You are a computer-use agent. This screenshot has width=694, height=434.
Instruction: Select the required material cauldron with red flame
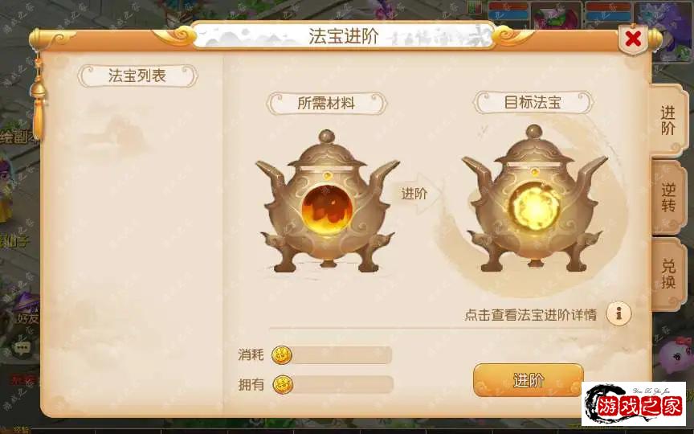coord(327,202)
